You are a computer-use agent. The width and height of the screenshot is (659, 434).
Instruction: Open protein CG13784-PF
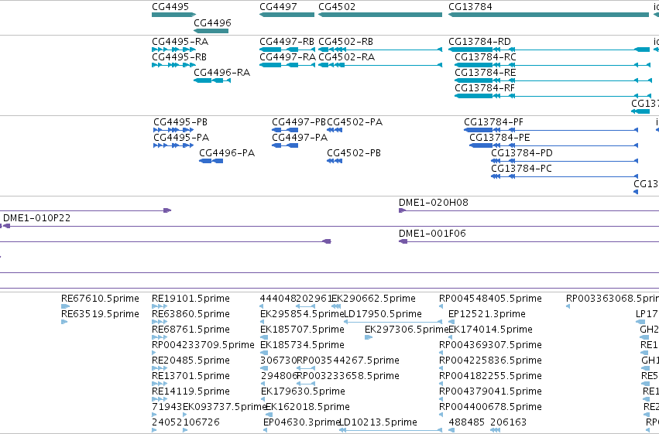click(551, 130)
